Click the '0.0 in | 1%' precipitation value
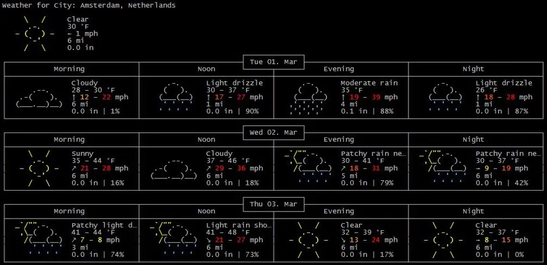The width and height of the screenshot is (547, 265). coord(95,112)
